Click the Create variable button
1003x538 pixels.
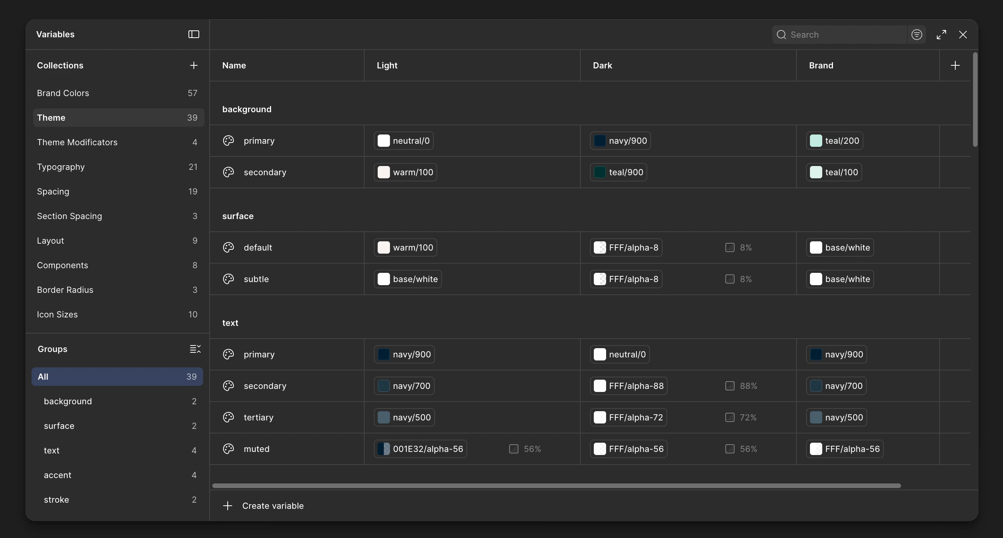click(263, 505)
